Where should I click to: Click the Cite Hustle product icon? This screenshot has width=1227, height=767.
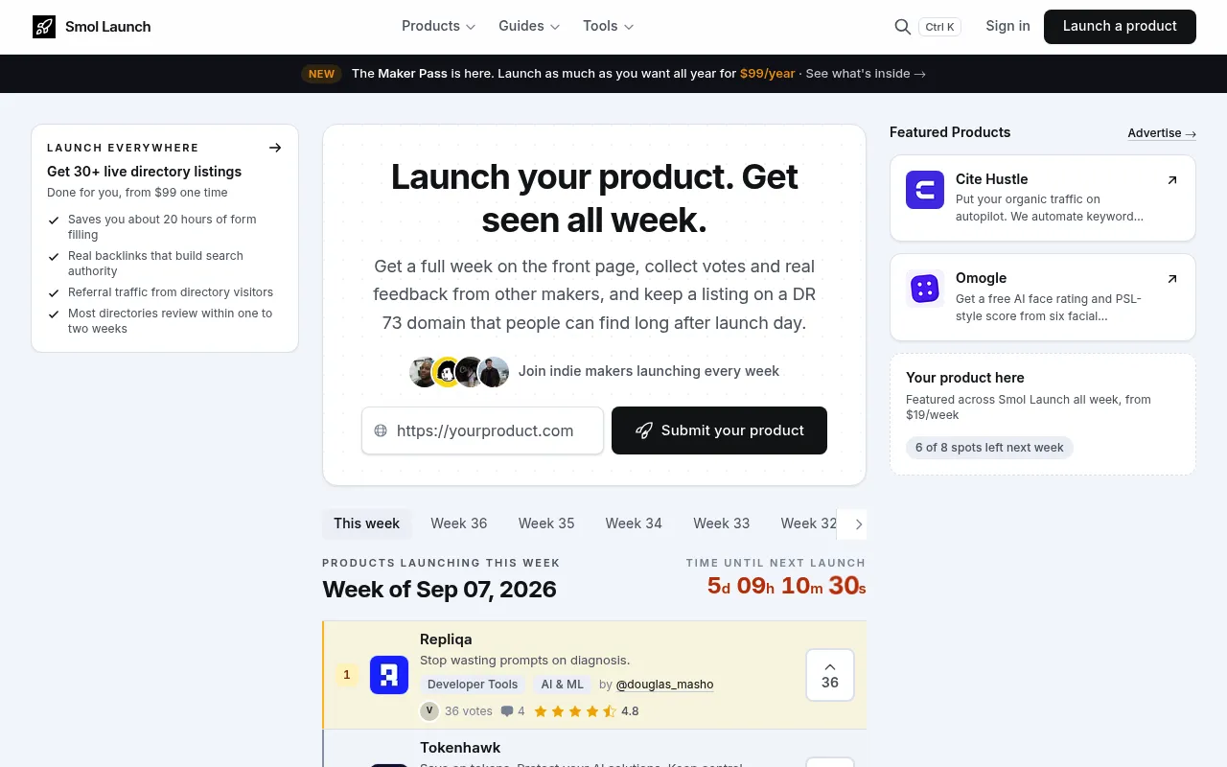click(925, 190)
